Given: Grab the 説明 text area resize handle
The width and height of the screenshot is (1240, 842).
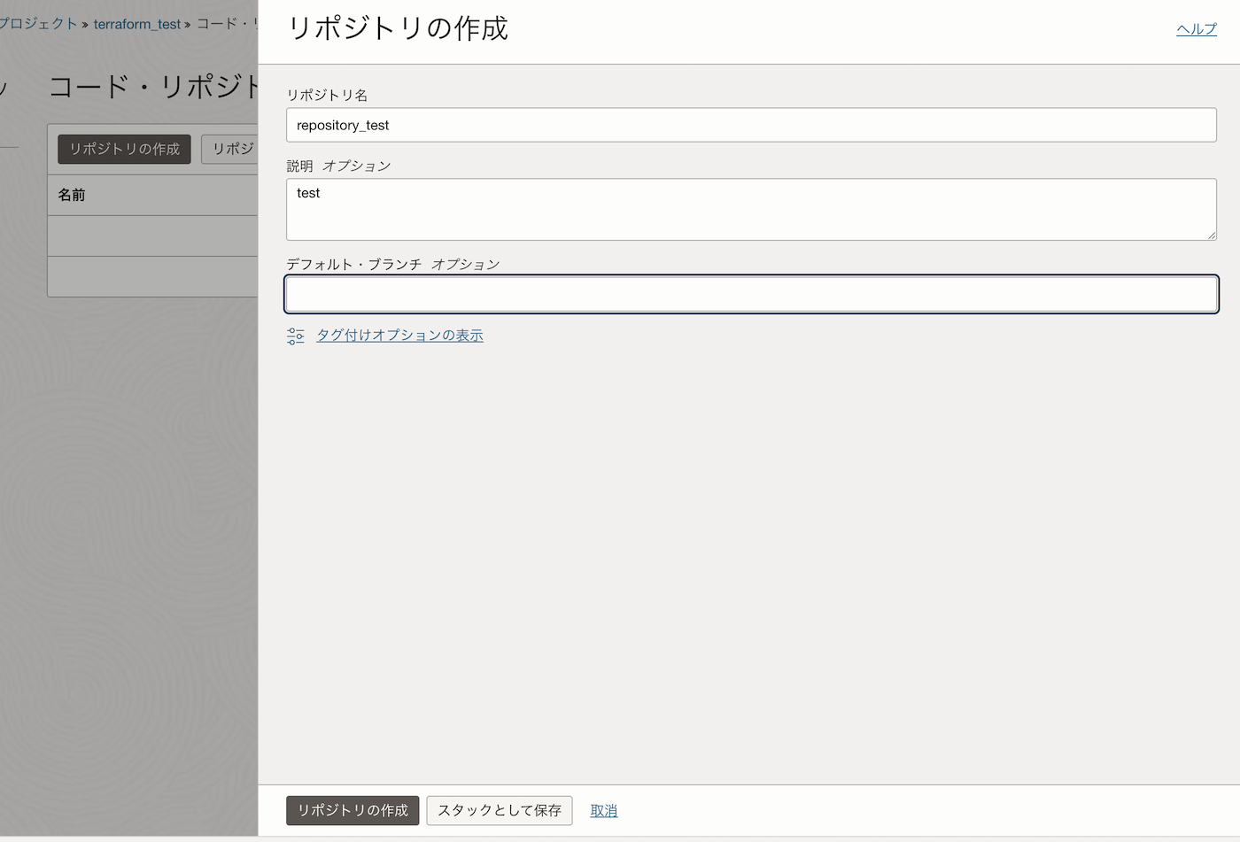Looking at the screenshot, I should pyautogui.click(x=1211, y=235).
